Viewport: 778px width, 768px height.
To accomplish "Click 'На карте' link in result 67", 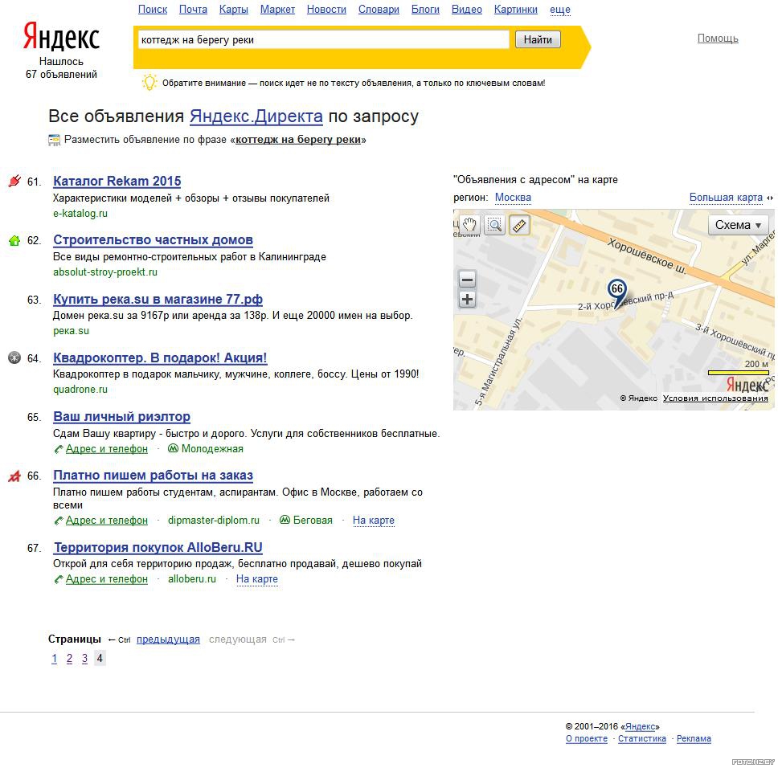I will (257, 578).
